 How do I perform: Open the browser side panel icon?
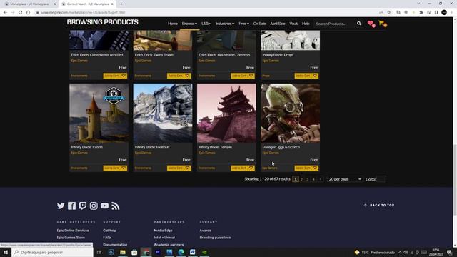436,13
